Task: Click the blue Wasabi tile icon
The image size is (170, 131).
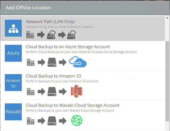Action: click(13, 112)
